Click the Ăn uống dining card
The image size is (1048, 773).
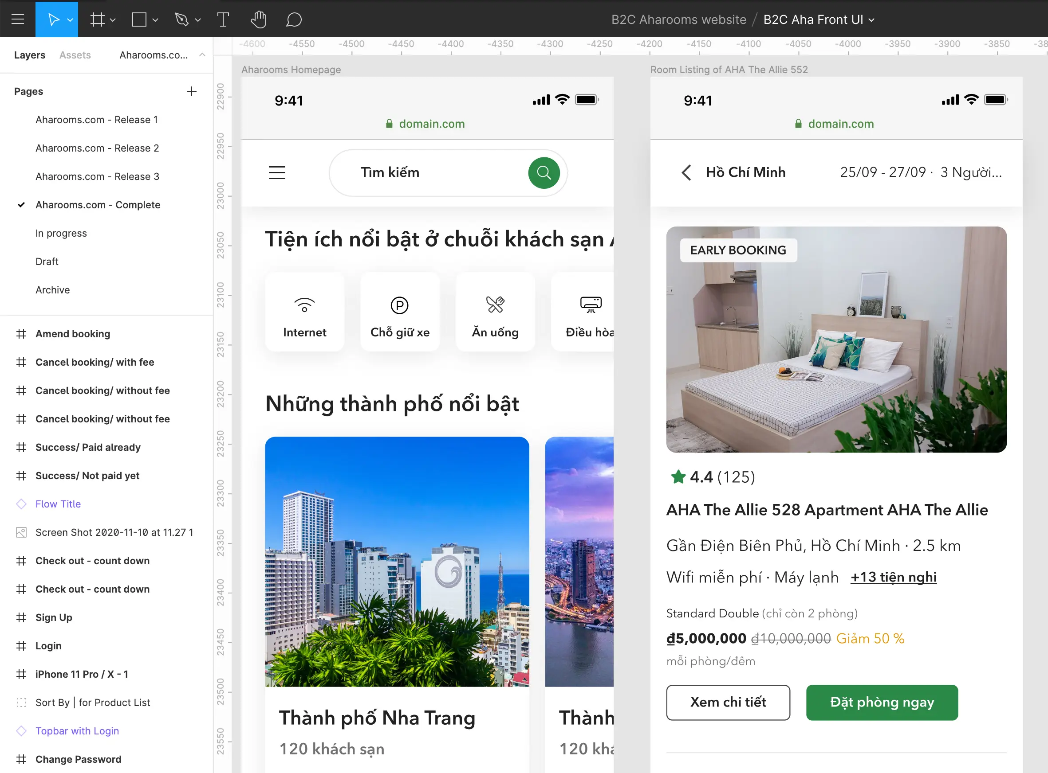click(x=495, y=312)
